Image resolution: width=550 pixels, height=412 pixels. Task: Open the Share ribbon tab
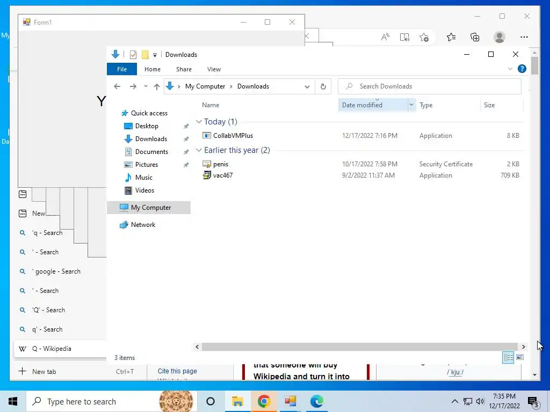point(184,69)
